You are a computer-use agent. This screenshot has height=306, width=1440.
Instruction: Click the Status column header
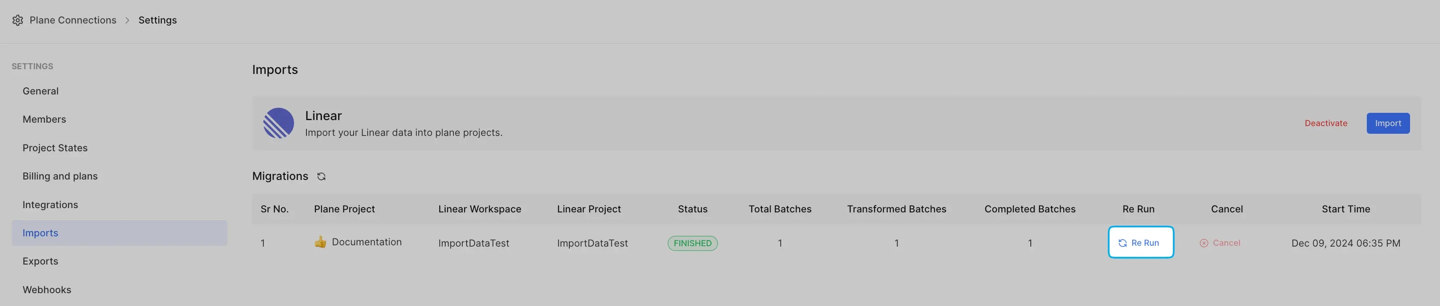point(692,209)
